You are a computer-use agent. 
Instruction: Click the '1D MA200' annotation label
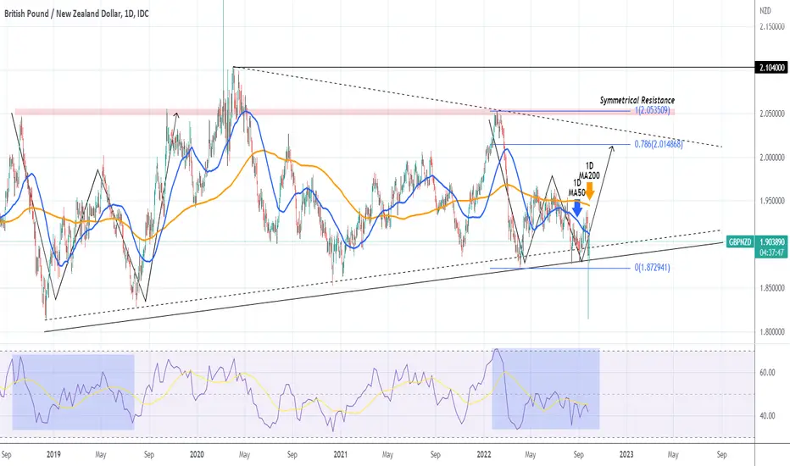(589, 171)
